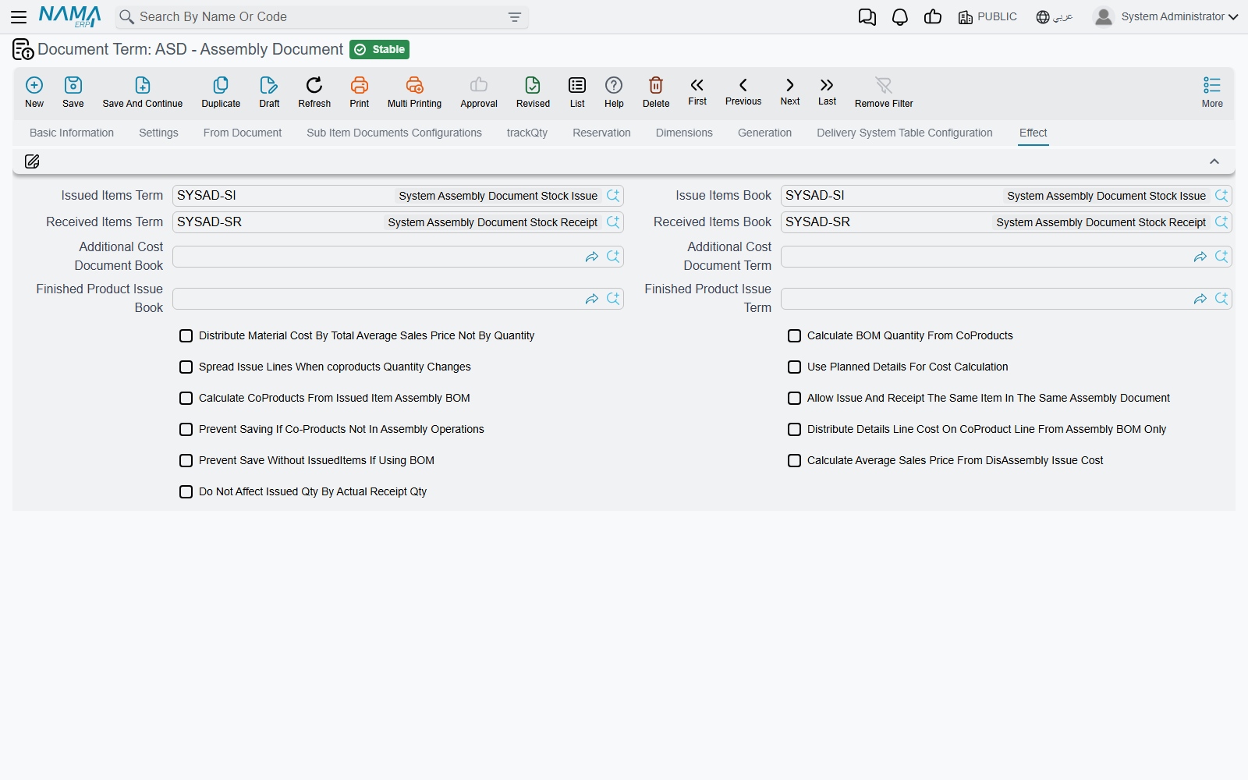Image resolution: width=1248 pixels, height=780 pixels.
Task: Open lookup for Issued Items Term
Action: click(x=613, y=196)
